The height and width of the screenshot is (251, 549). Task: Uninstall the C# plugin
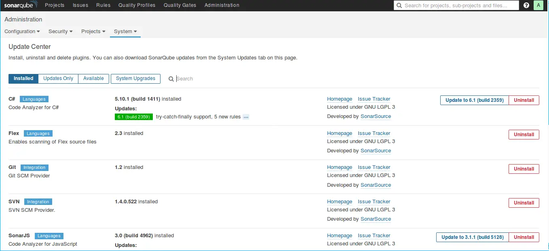(524, 100)
